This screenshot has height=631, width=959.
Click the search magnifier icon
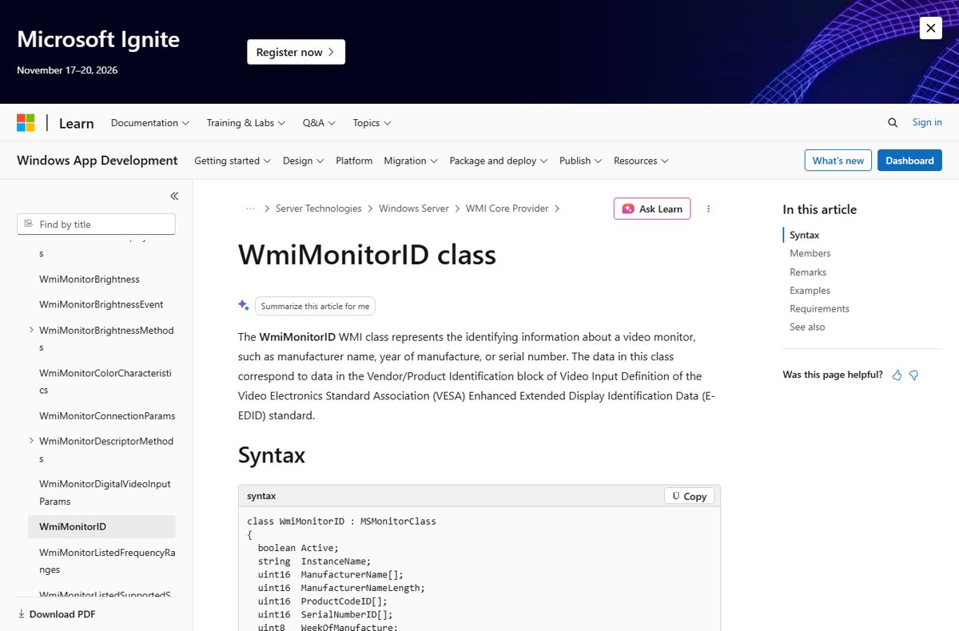click(x=893, y=122)
